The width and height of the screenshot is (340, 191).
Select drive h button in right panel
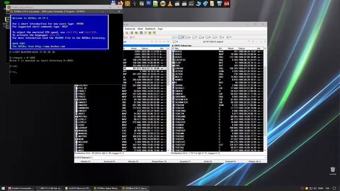208,37
